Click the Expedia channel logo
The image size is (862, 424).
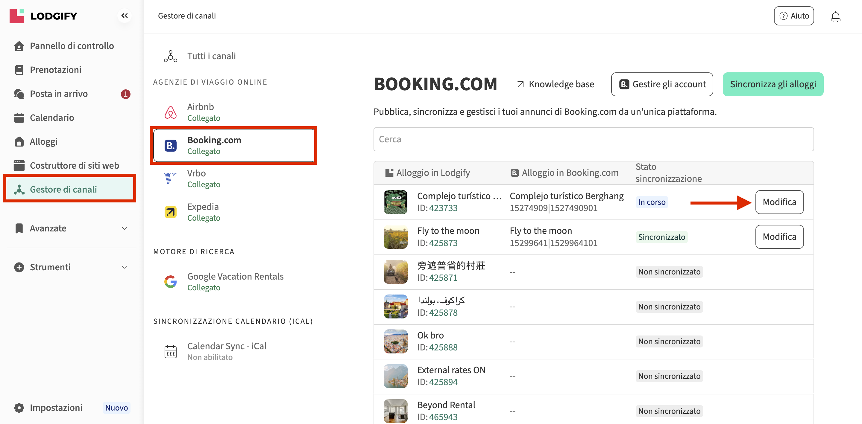[x=170, y=212]
